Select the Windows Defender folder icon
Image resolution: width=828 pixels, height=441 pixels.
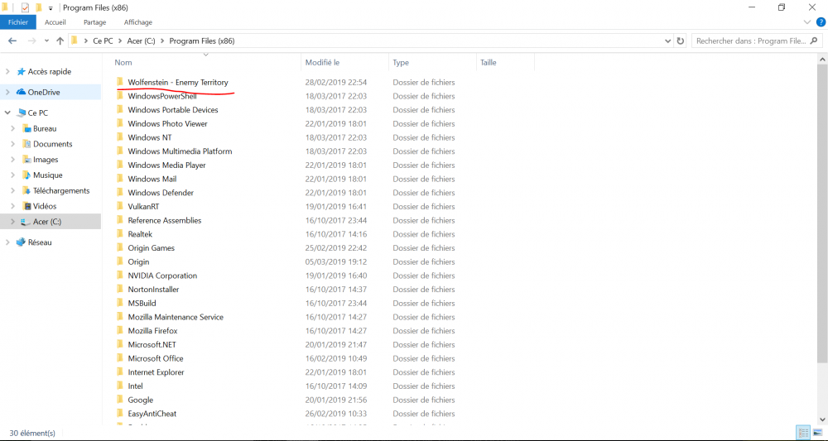(x=120, y=193)
